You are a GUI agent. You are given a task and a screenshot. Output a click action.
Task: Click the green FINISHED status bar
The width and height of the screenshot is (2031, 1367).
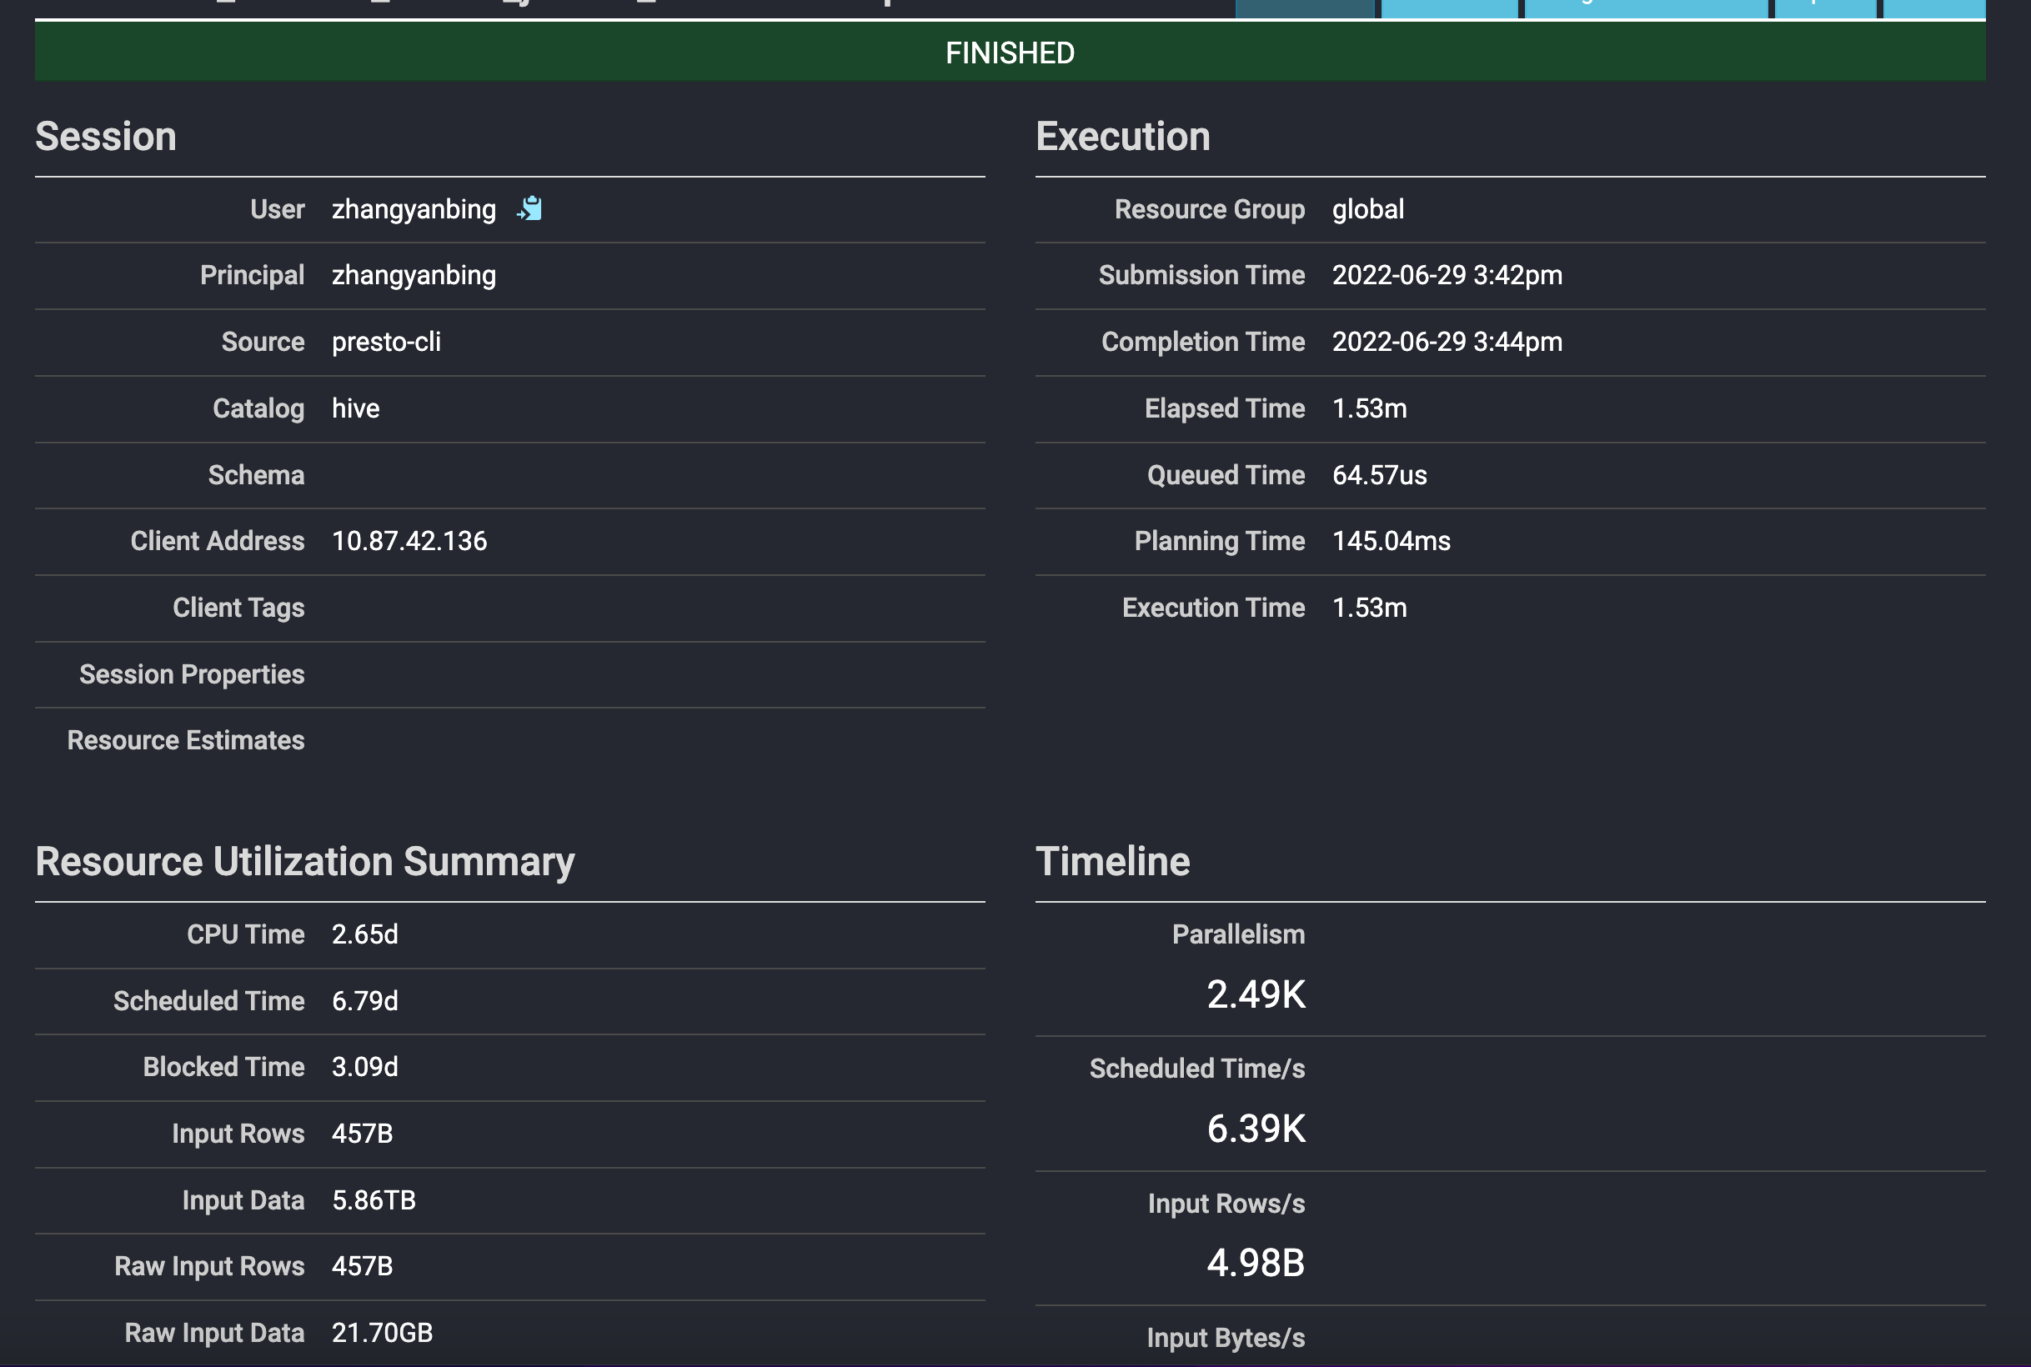(x=1009, y=53)
